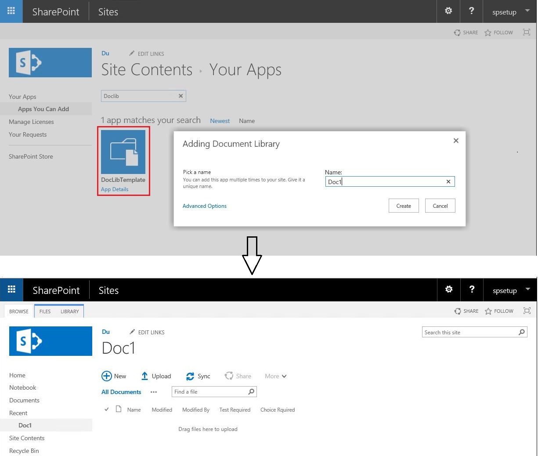Switch to the FILES ribbon tab
This screenshot has width=538, height=456.
click(x=45, y=311)
